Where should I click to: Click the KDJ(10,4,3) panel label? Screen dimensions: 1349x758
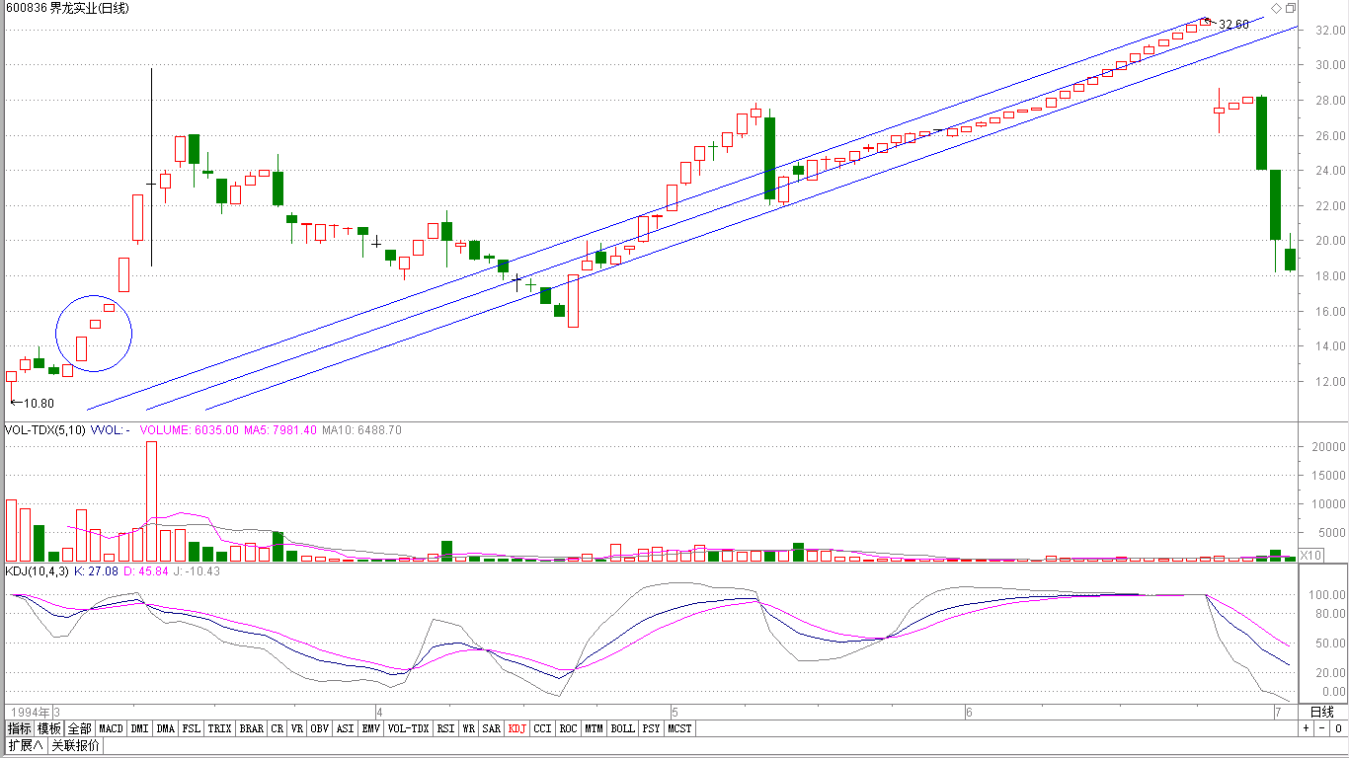(37, 570)
